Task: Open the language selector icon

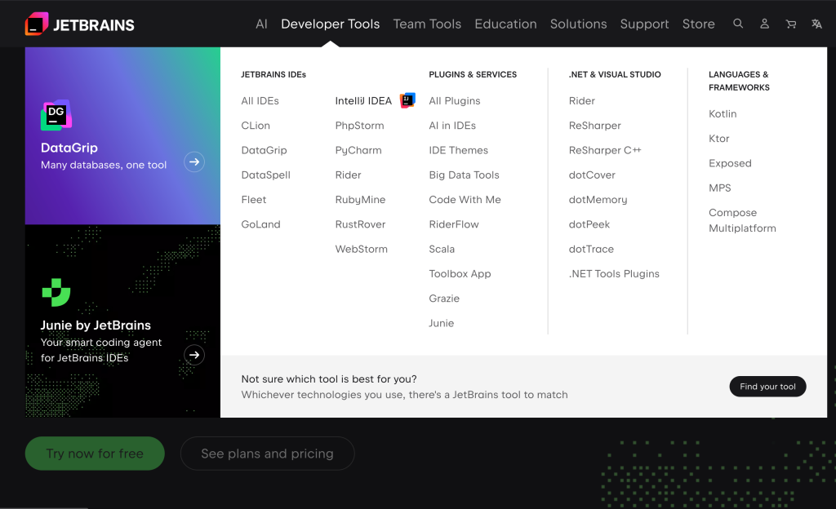Action: point(816,24)
